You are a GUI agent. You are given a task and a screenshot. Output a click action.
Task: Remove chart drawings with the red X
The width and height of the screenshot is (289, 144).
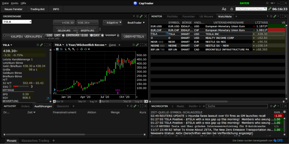(54, 49)
